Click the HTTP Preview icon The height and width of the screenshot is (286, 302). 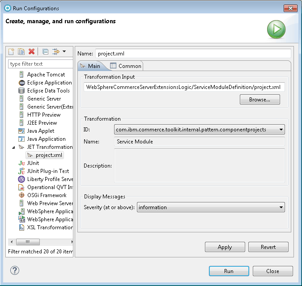21,115
